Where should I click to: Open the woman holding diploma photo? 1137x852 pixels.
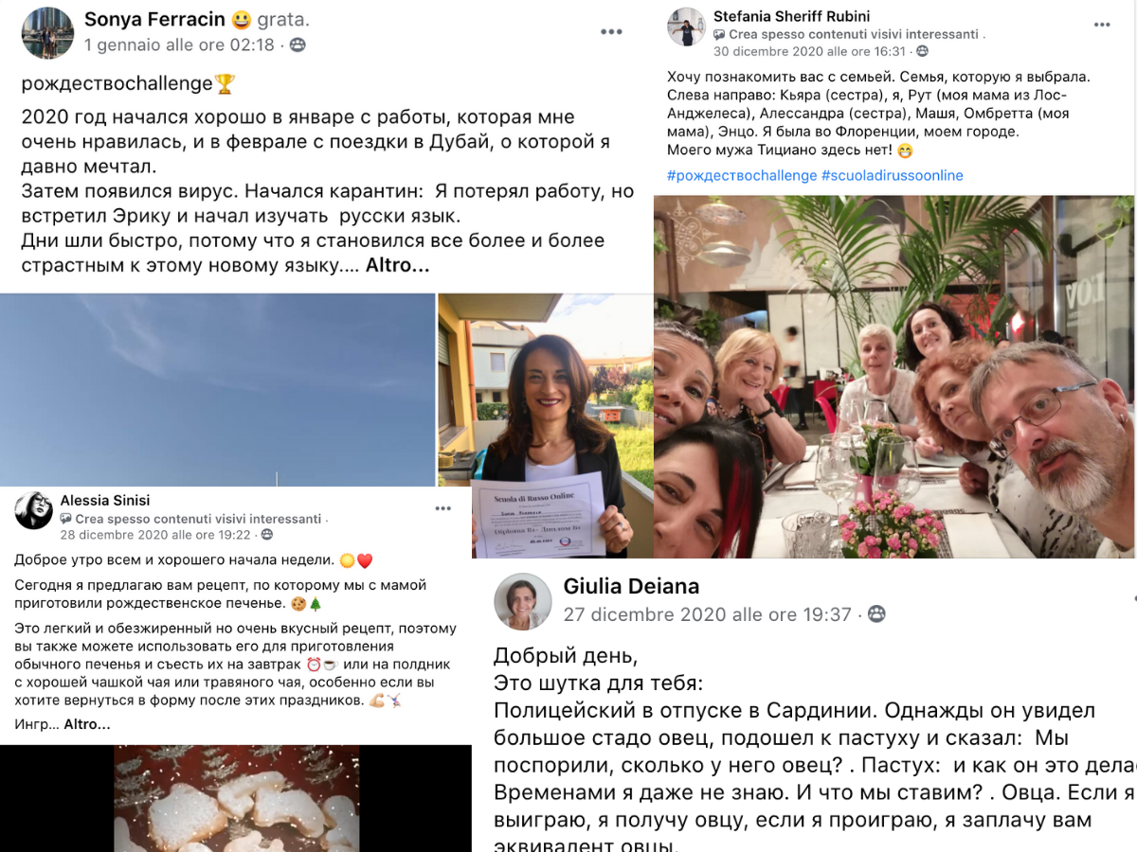click(545, 425)
